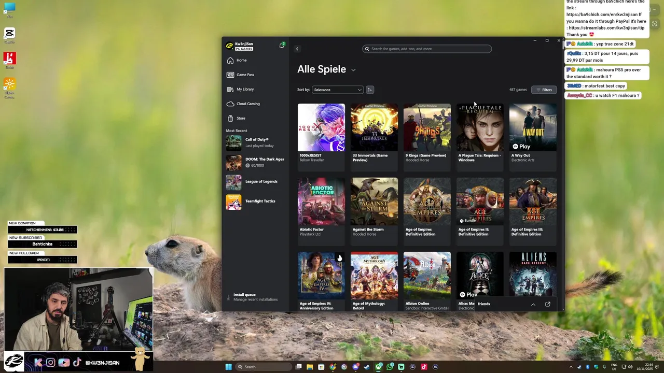Click the Xbox search games field
The height and width of the screenshot is (373, 664).
pos(427,49)
